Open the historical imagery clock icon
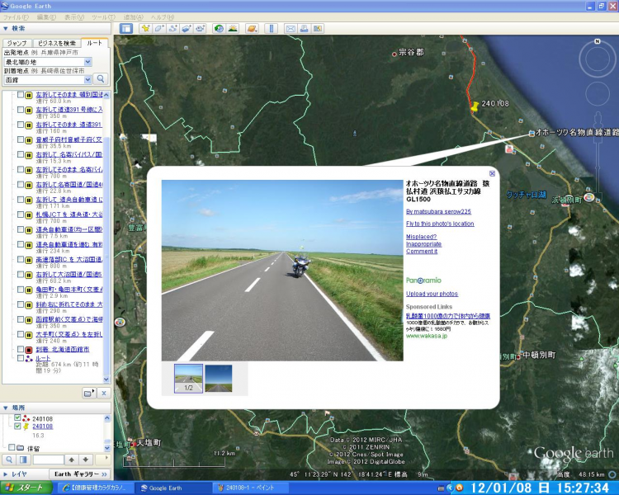Screen dimensions: 619x495 [219, 28]
